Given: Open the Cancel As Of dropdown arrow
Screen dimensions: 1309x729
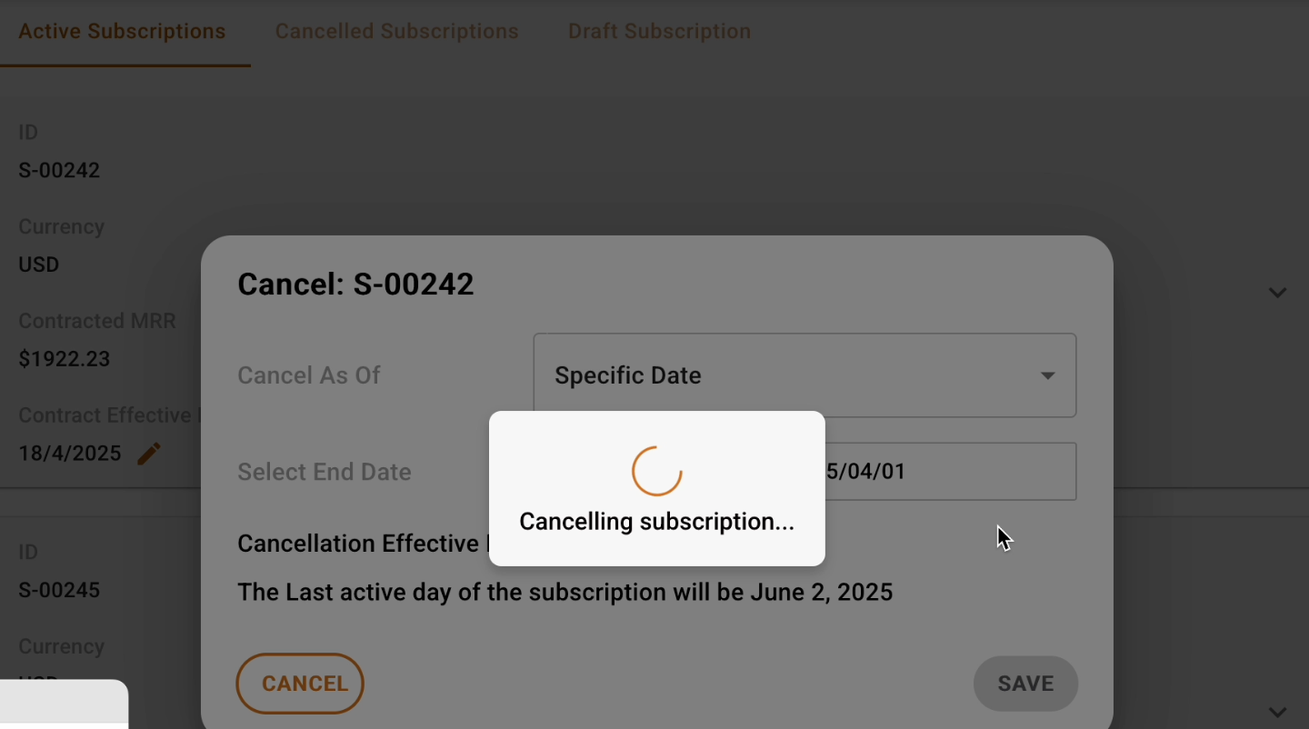Looking at the screenshot, I should point(1047,375).
